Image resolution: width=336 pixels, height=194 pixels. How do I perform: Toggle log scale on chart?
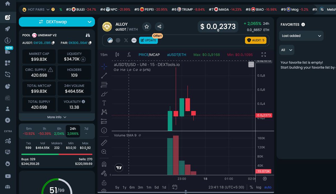click(x=259, y=187)
